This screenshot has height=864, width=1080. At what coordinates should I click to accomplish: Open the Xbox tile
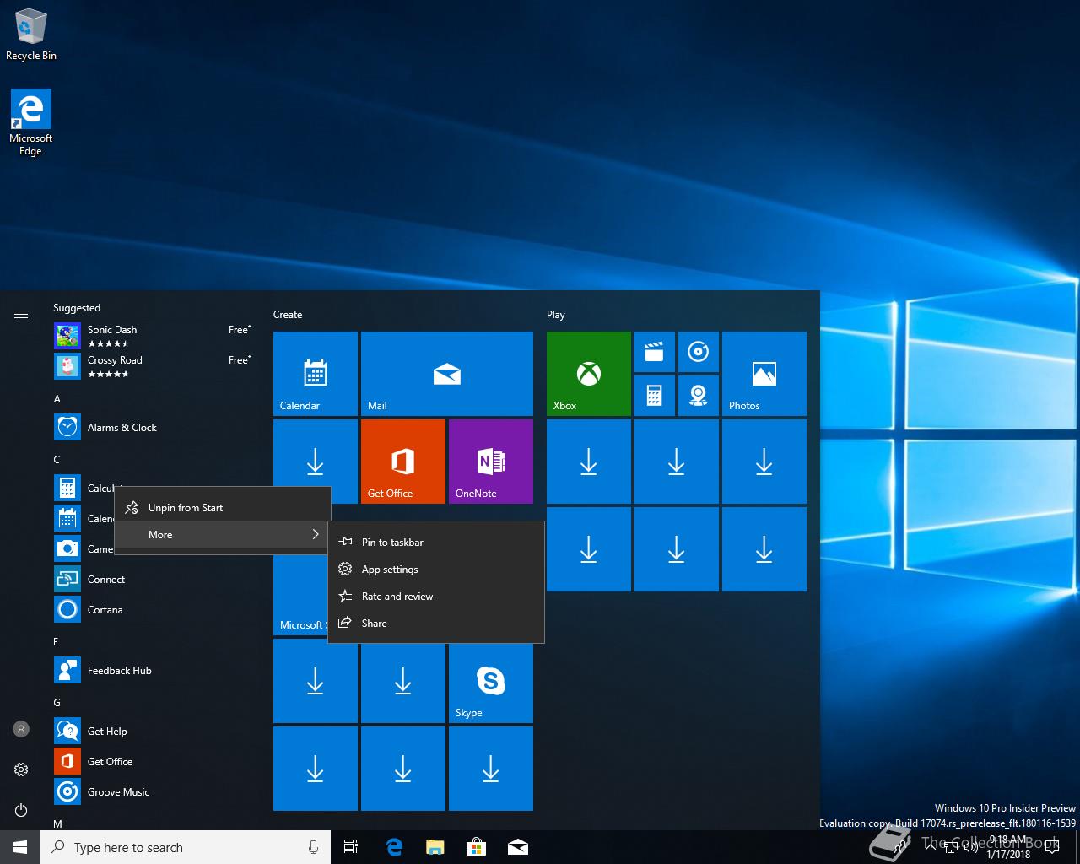coord(588,373)
